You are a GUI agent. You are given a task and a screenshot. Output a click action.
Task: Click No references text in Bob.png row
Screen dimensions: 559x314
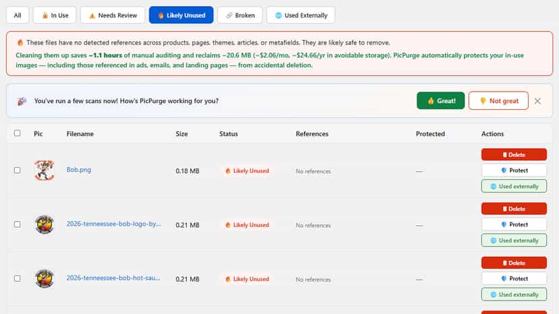[313, 171]
